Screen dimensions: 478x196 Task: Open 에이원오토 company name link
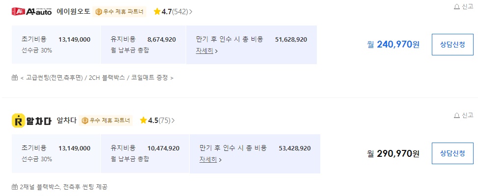point(74,12)
